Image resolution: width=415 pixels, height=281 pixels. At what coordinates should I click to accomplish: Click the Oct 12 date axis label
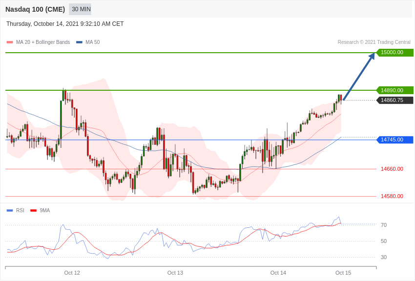click(72, 273)
